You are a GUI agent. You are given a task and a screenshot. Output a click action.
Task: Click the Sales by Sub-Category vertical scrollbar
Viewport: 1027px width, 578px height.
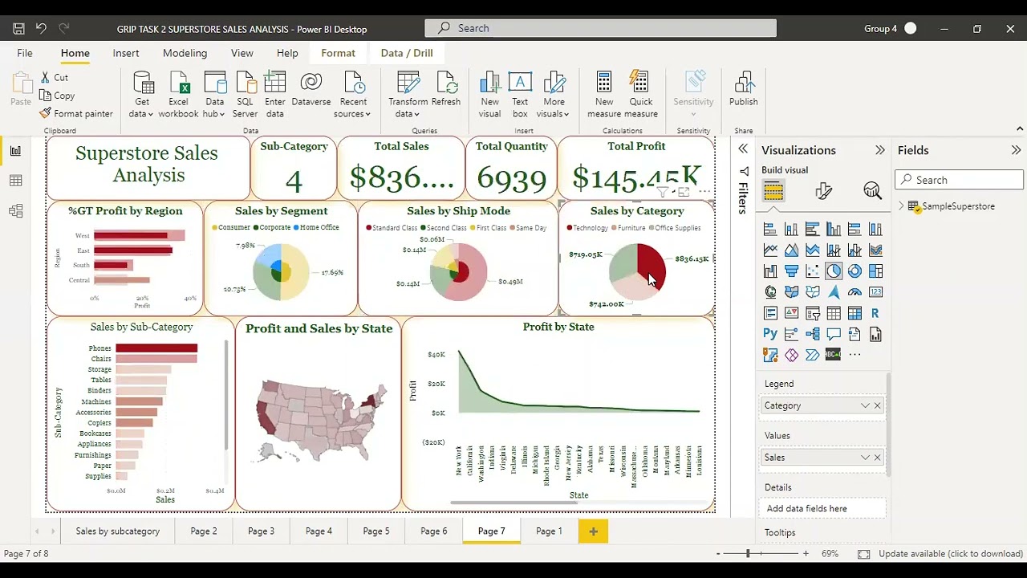(226, 393)
